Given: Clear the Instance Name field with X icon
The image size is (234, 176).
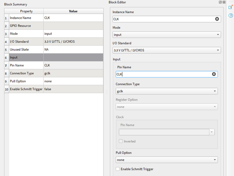Looking at the screenshot, I should click(217, 19).
